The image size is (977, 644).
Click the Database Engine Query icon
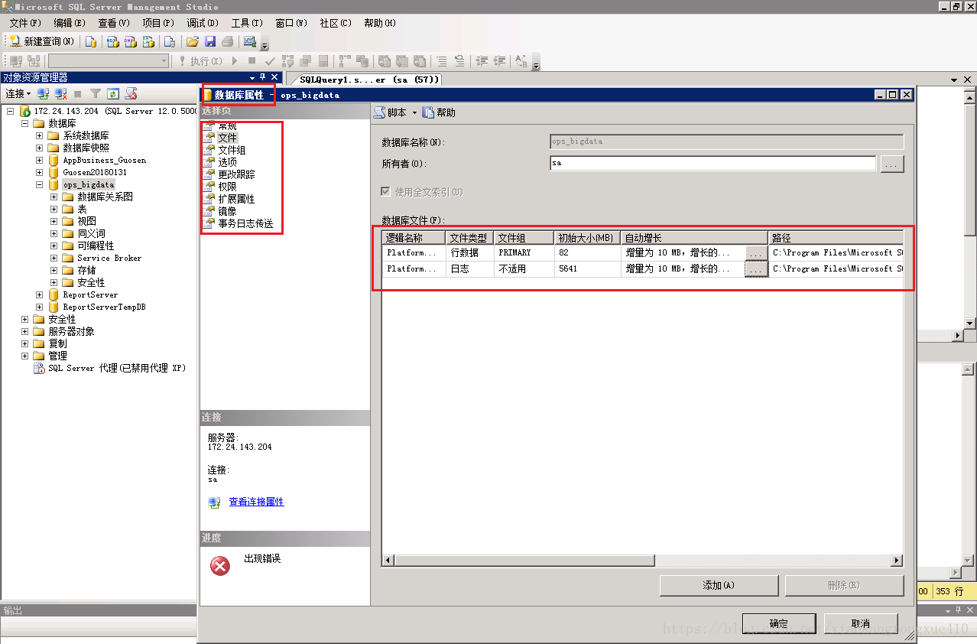pyautogui.click(x=91, y=41)
